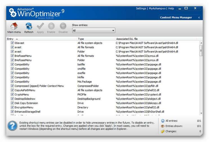The height and width of the screenshot is (142, 209).
Task: Collapse the Context Menu Manager arrow
Action: (x=199, y=18)
